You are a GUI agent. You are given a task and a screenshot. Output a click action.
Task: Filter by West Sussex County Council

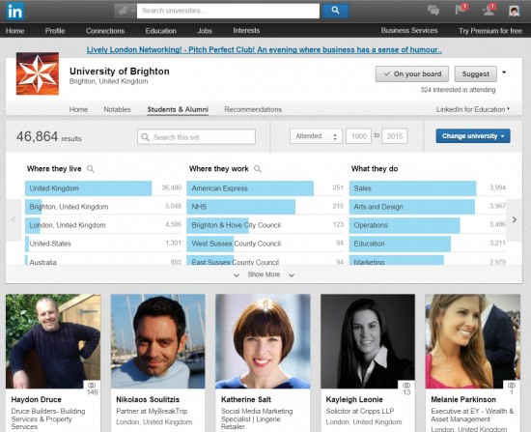coord(265,244)
